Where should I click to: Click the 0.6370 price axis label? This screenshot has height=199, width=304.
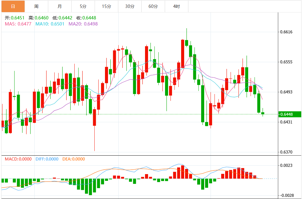tap(286, 152)
